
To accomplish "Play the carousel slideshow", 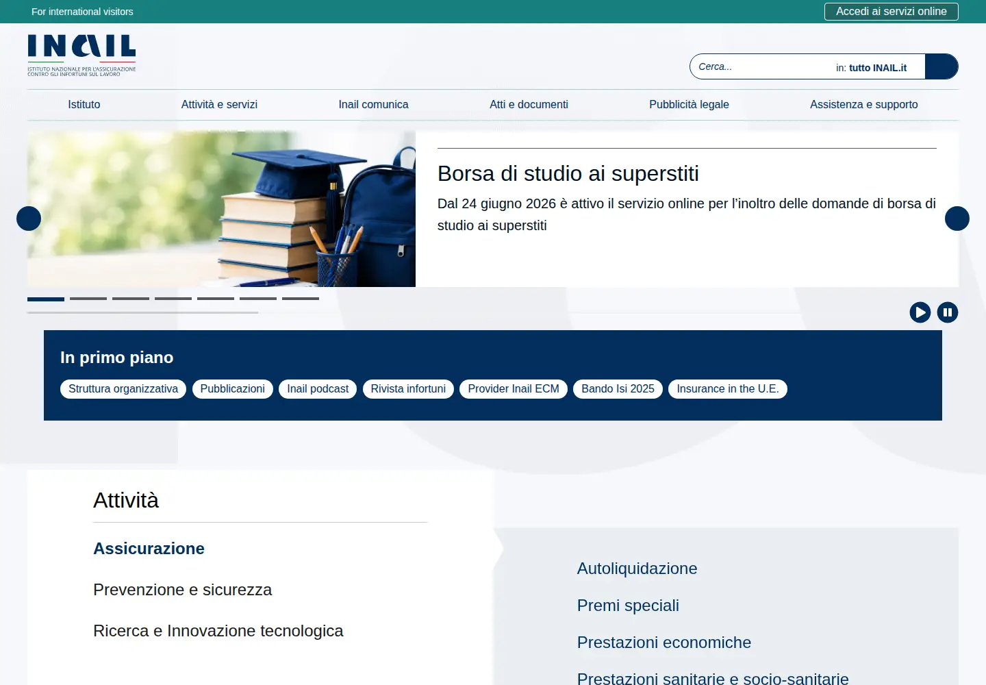I will tap(920, 312).
